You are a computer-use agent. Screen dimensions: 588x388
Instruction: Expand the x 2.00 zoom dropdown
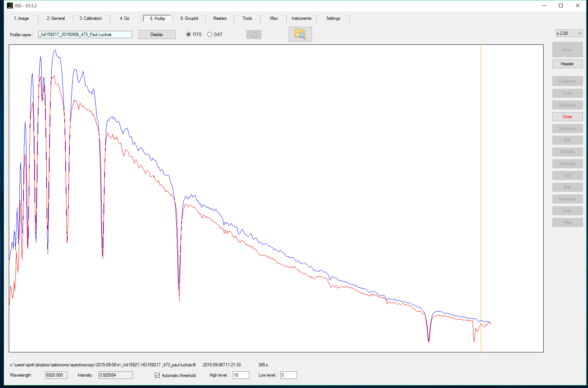tap(569, 33)
